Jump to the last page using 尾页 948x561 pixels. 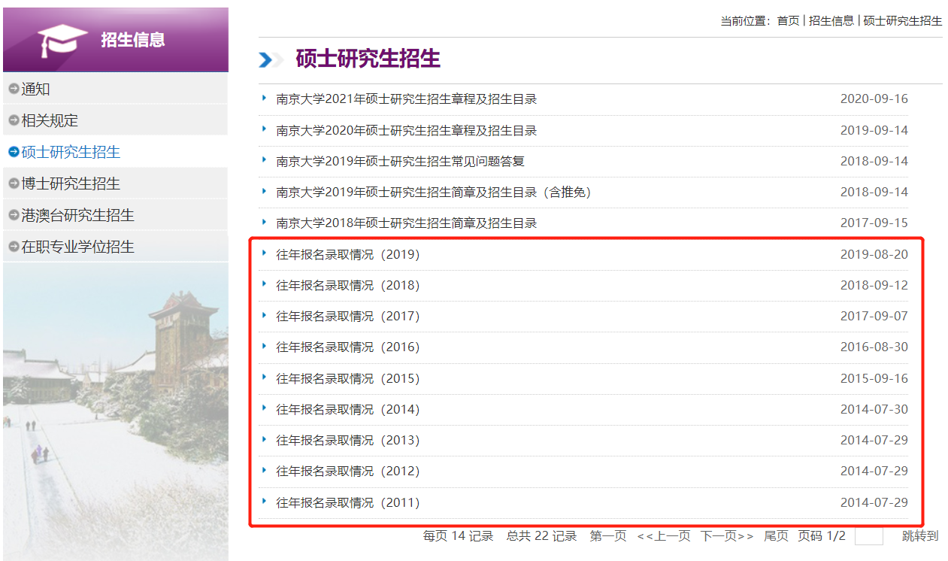pos(775,537)
